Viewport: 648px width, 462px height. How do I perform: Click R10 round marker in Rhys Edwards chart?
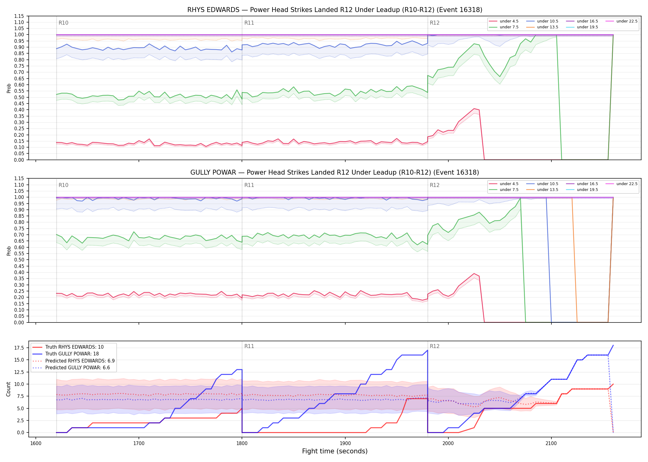(x=64, y=23)
